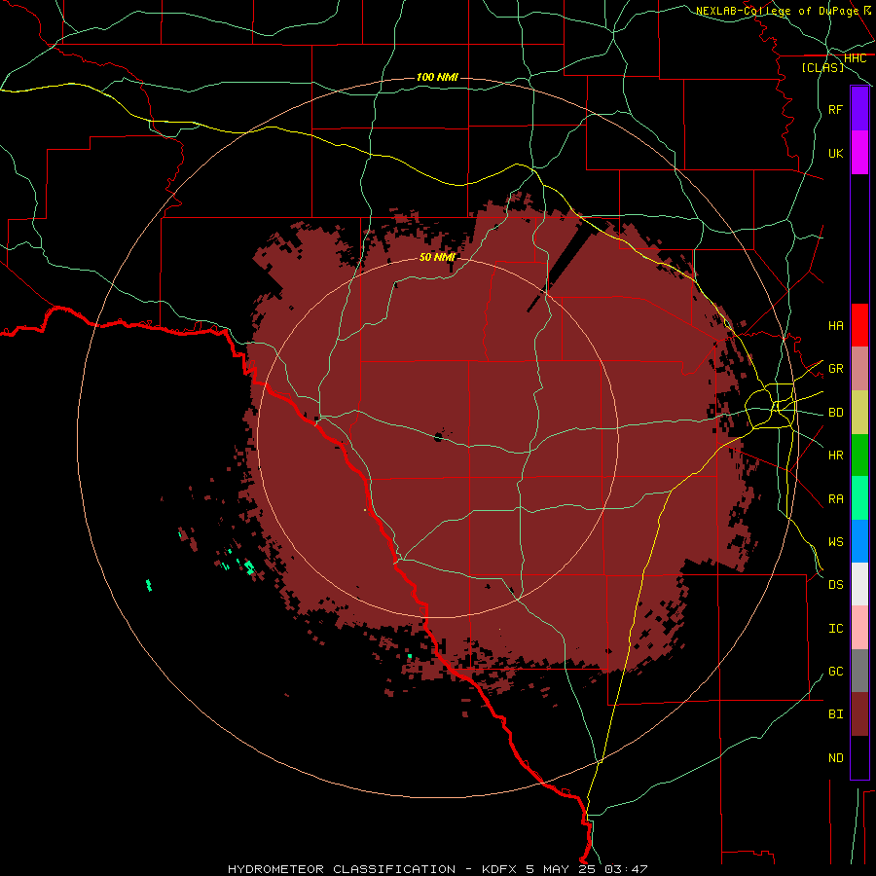Click the mint green RA color swatch
This screenshot has height=876, width=876.
859,498
